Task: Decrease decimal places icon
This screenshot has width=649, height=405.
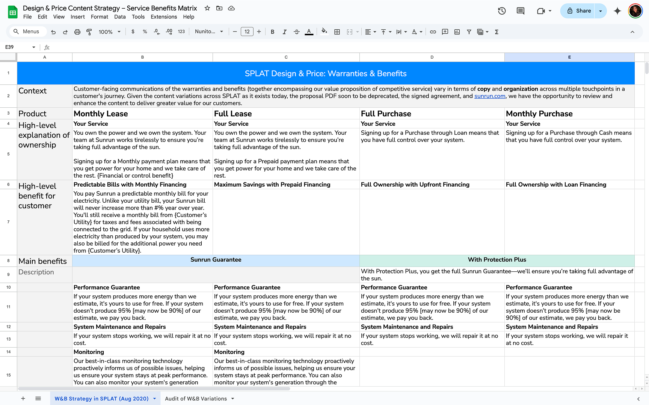Action: point(157,32)
